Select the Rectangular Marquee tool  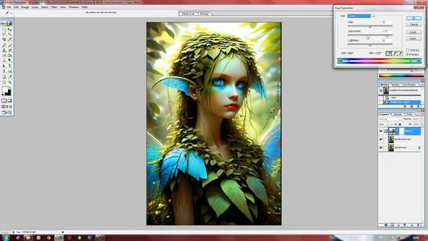[4, 29]
